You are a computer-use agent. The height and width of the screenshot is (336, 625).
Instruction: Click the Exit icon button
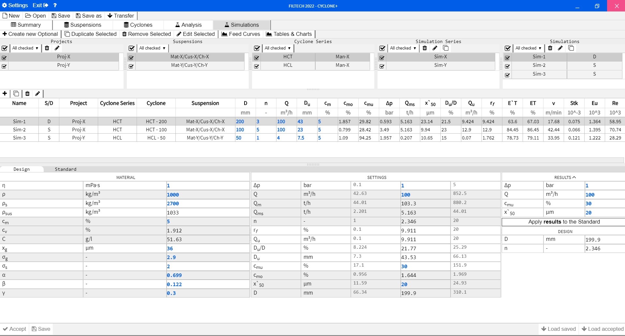pos(40,6)
